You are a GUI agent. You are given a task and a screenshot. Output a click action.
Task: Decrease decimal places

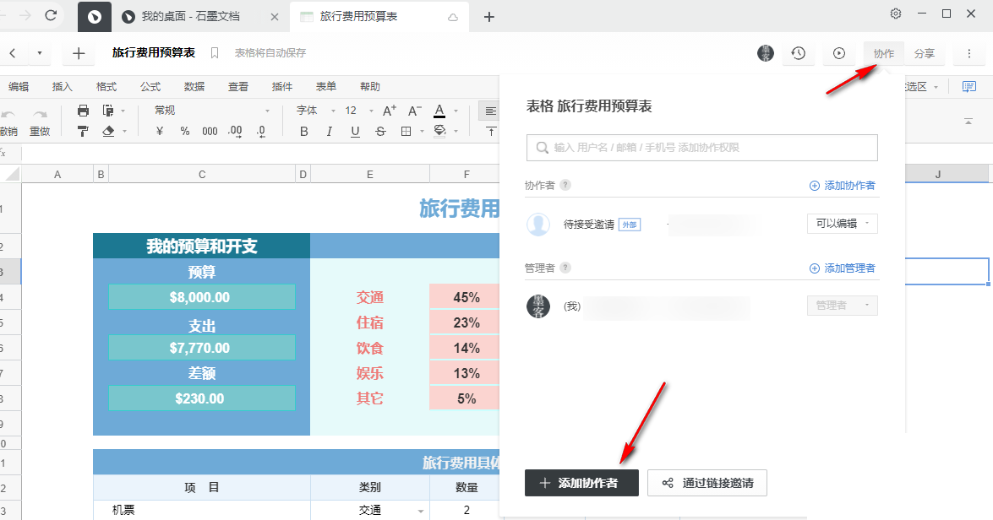[x=261, y=131]
